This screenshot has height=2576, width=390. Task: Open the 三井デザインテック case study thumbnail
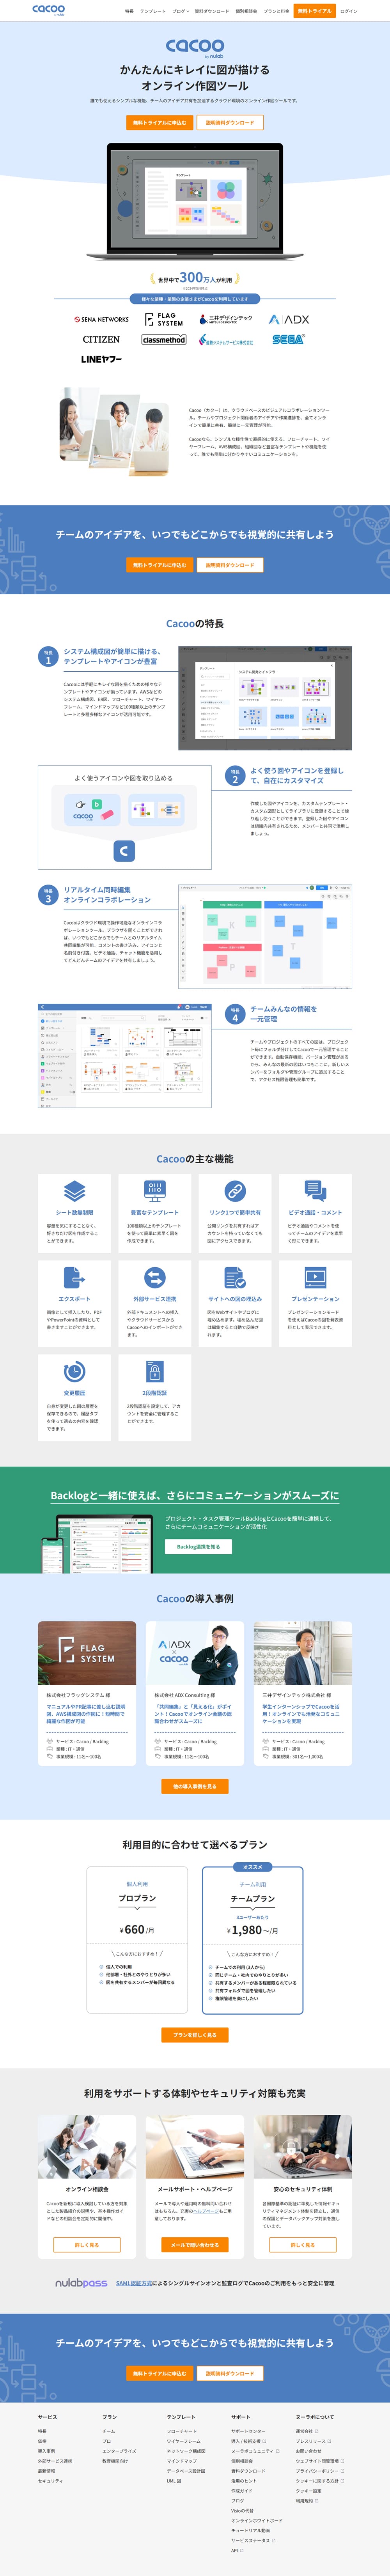(x=303, y=1653)
